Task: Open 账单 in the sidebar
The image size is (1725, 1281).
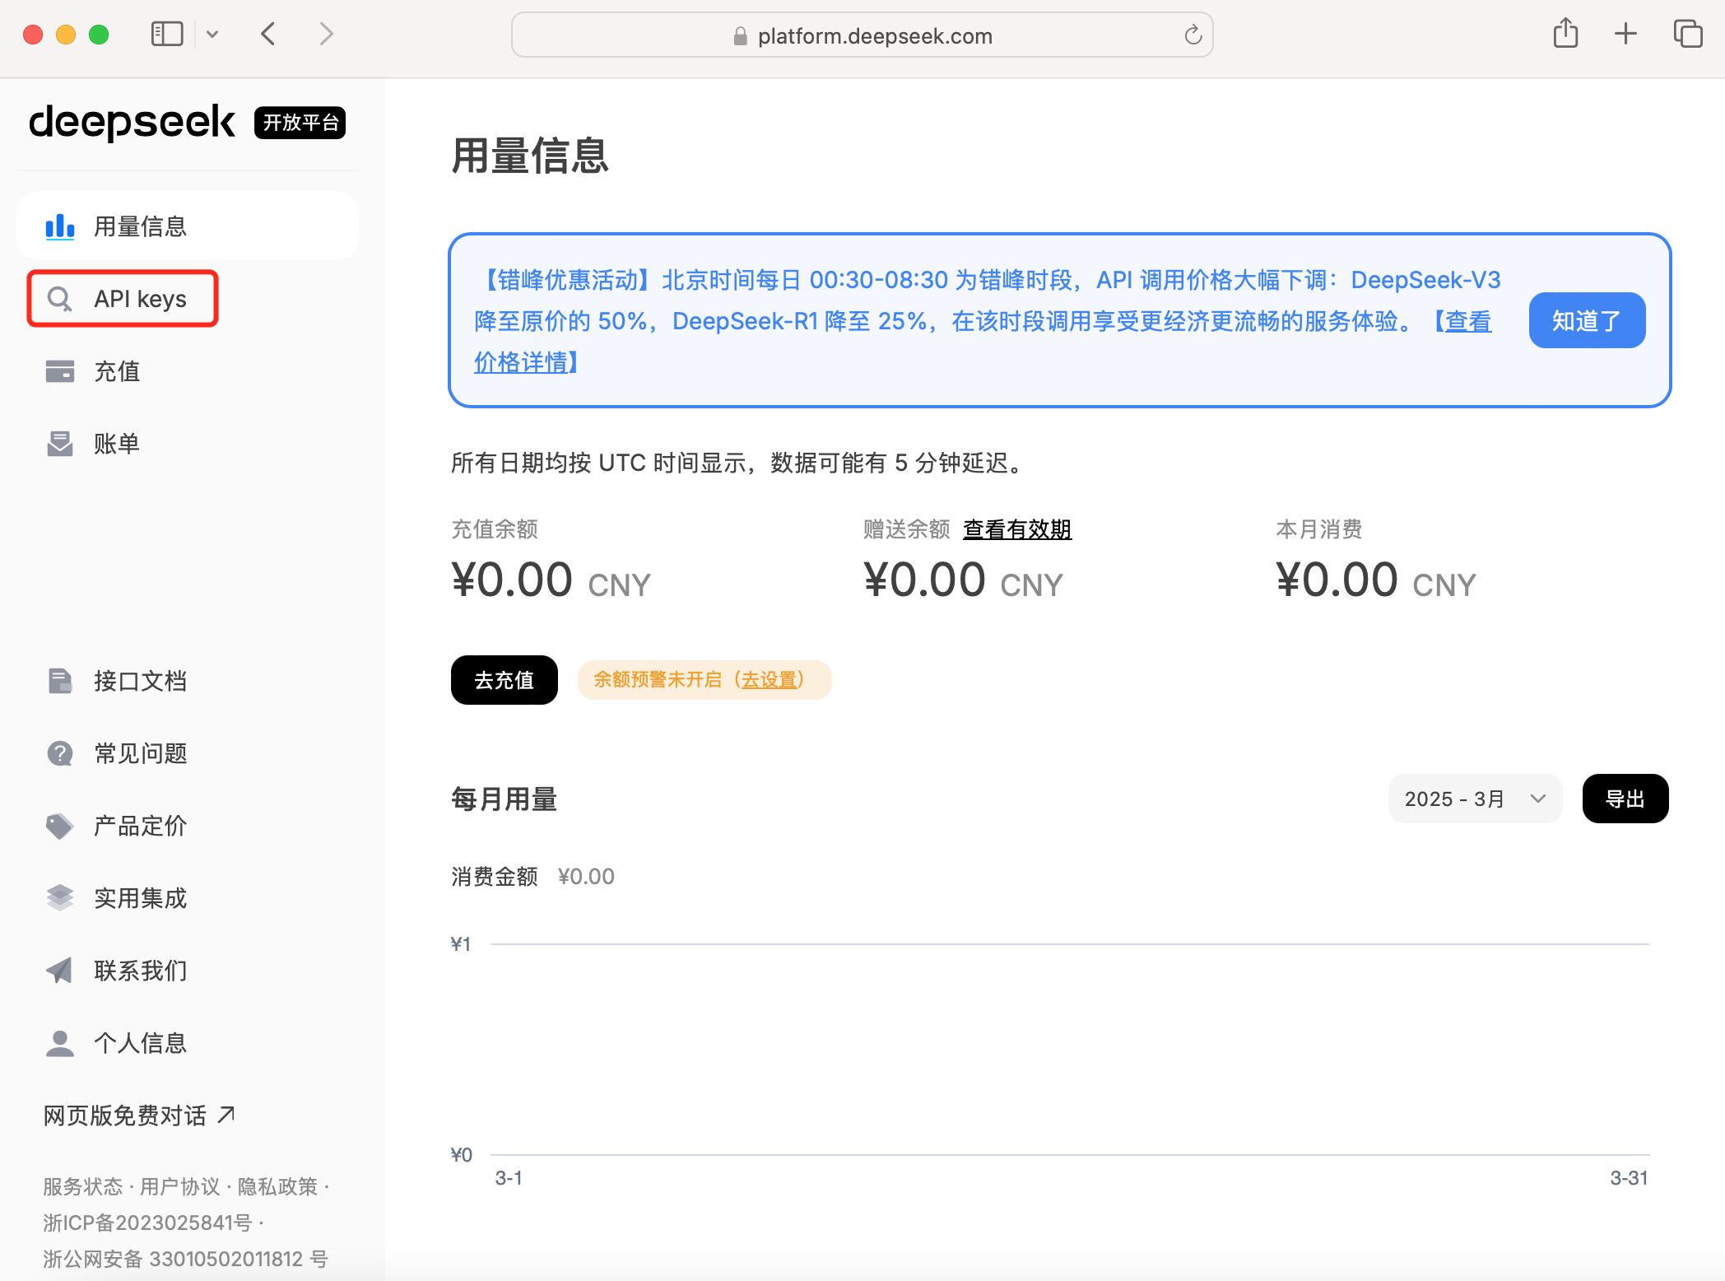Action: coord(188,444)
